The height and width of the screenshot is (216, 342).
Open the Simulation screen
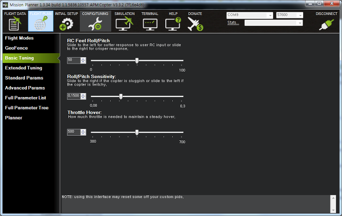(125, 21)
